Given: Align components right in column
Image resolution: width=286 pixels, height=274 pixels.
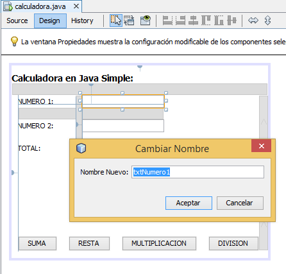Looking at the screenshot, I should pyautogui.click(x=180, y=21).
